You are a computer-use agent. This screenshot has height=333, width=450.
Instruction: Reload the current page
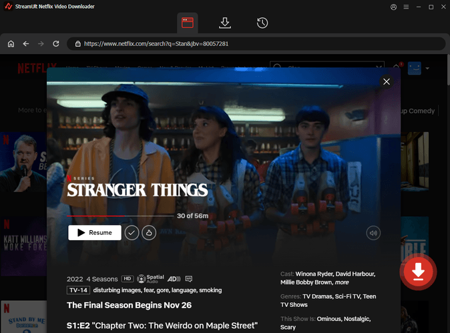56,43
